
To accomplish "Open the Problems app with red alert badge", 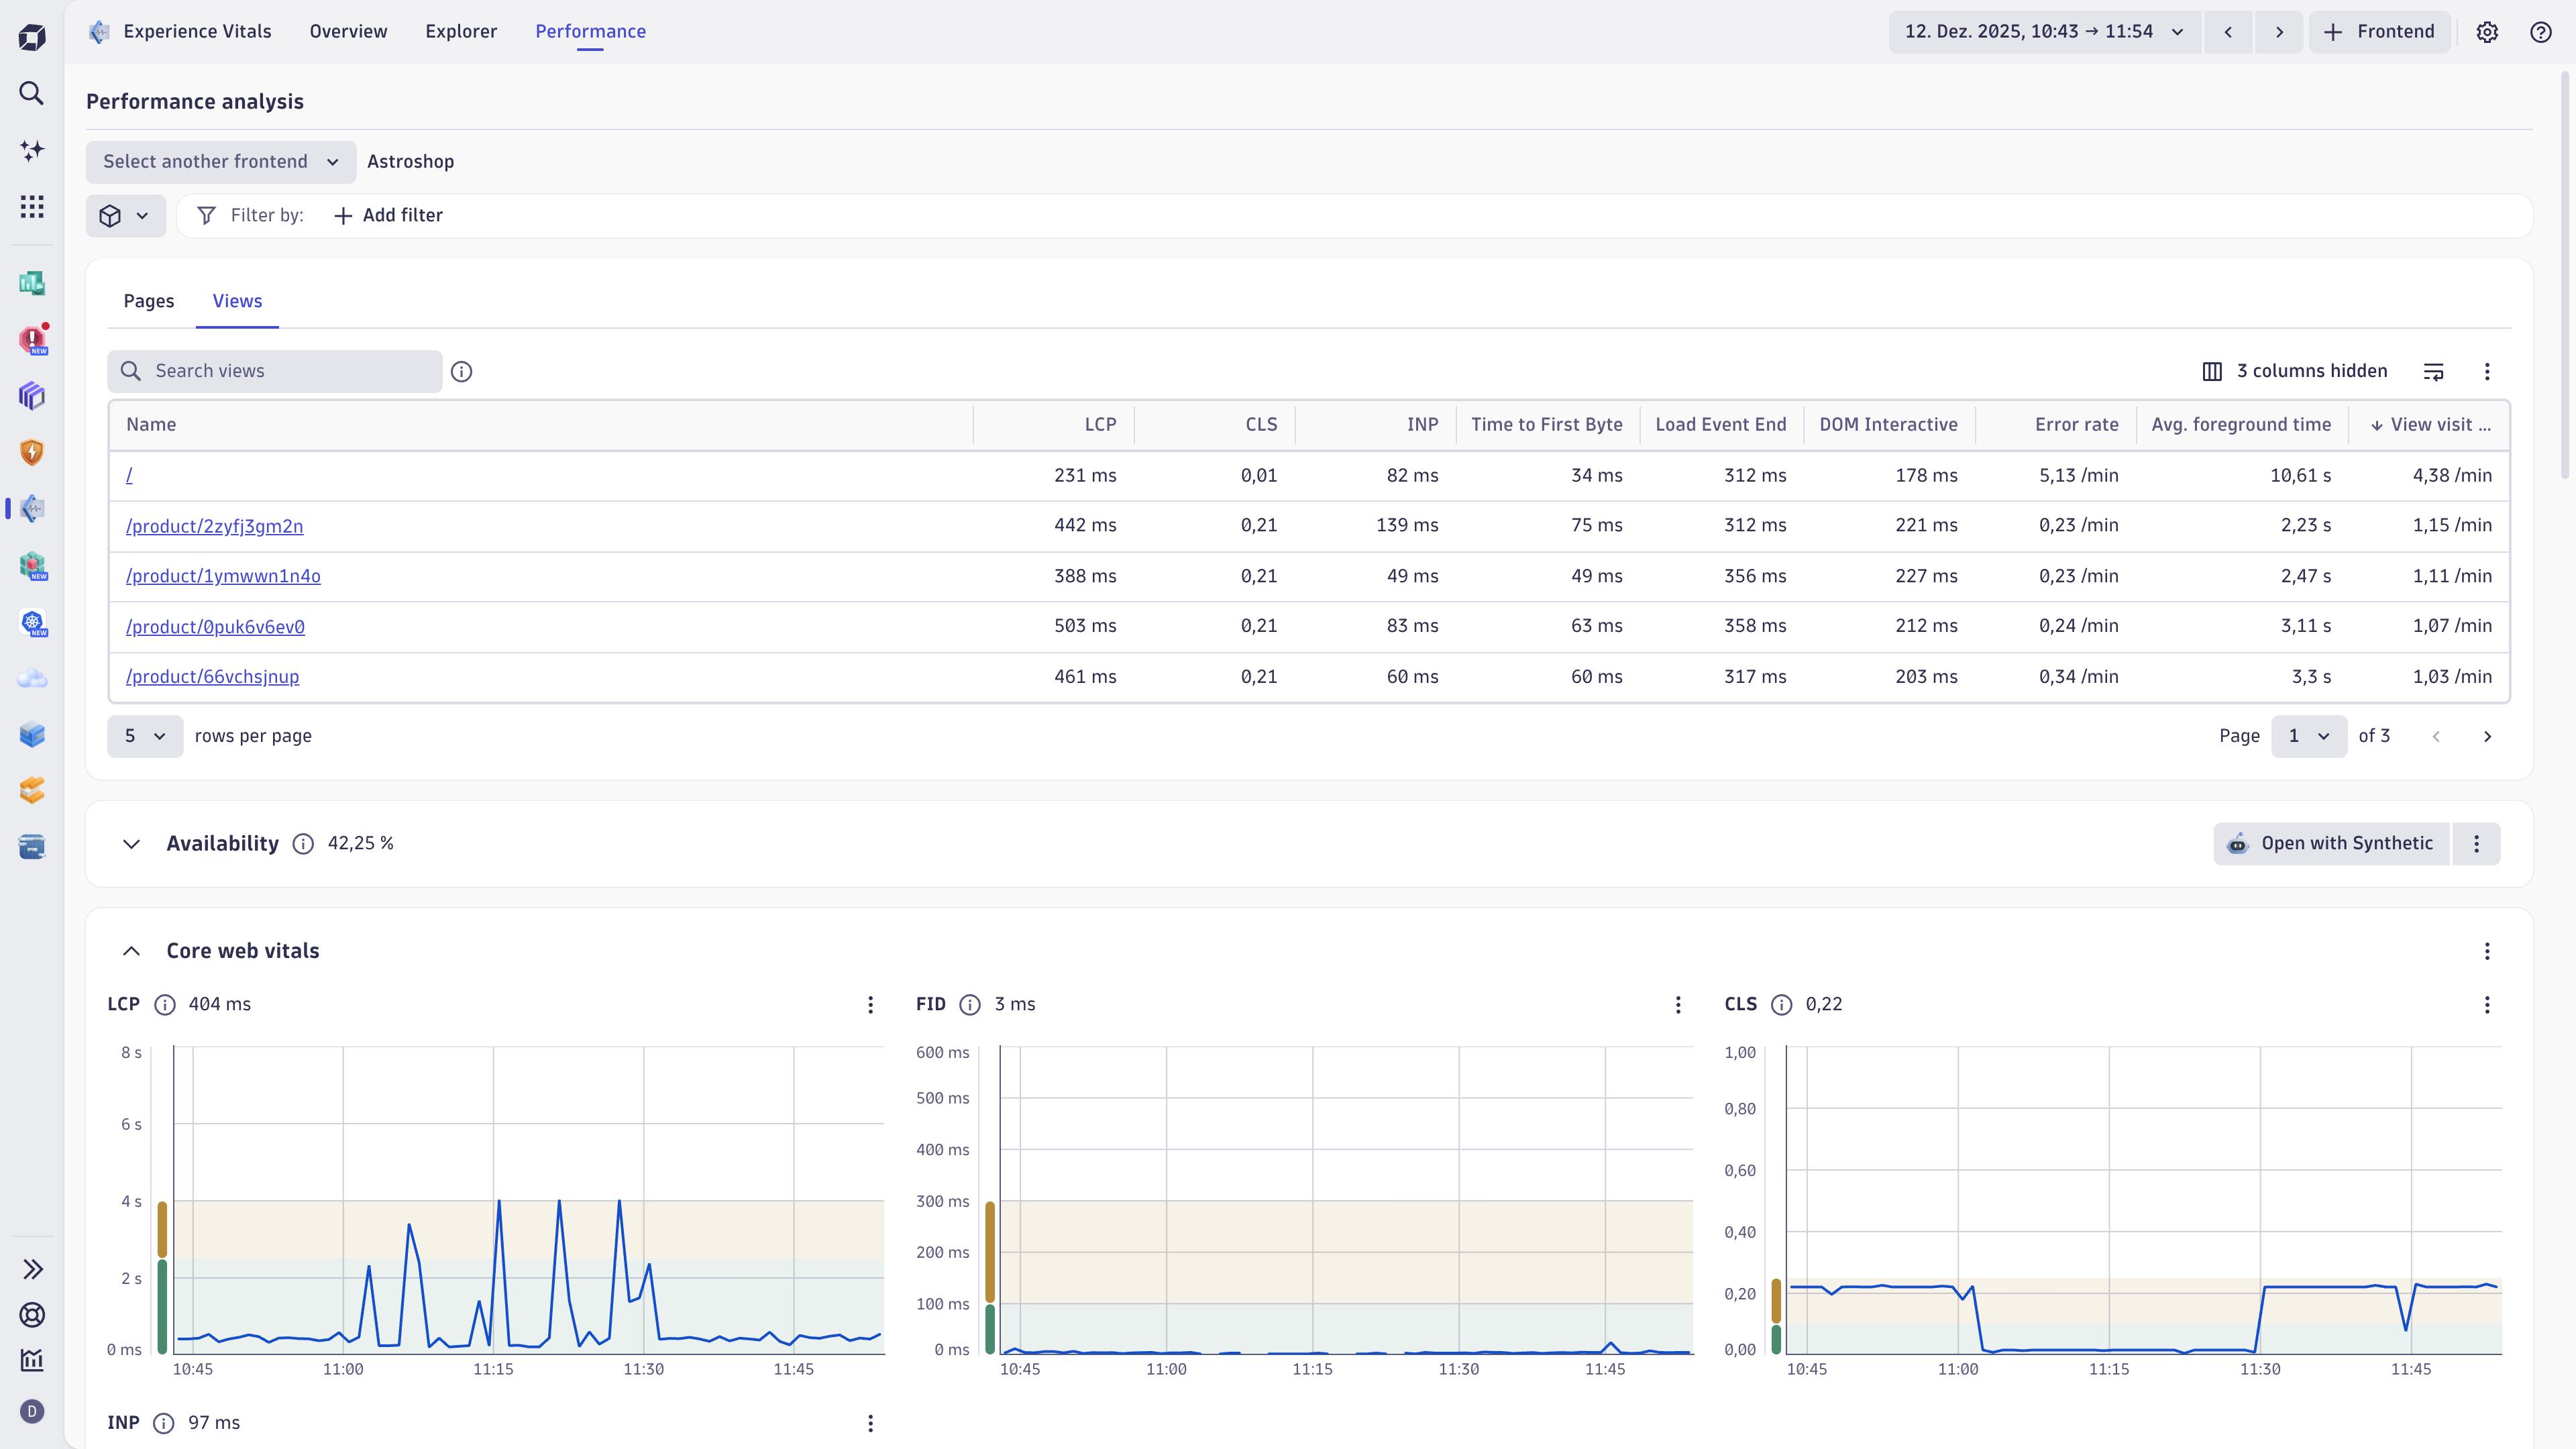I will tap(31, 339).
